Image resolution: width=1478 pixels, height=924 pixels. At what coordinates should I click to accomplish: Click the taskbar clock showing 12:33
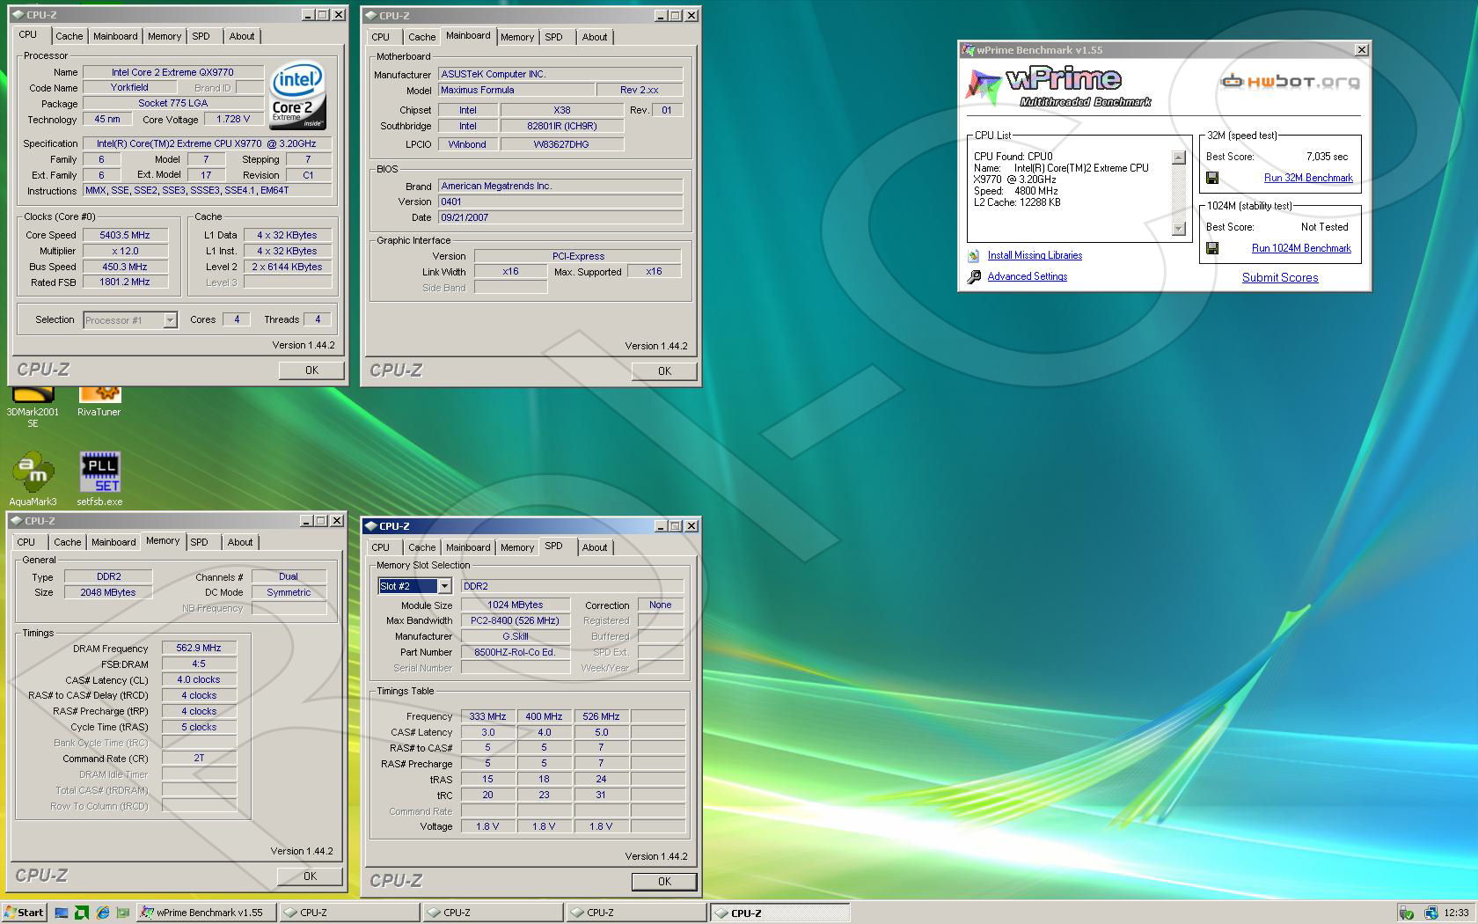1456,913
